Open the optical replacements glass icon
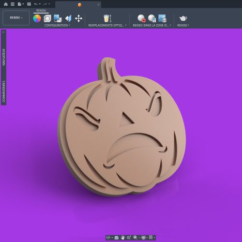This screenshot has width=242, height=242. [x=107, y=18]
